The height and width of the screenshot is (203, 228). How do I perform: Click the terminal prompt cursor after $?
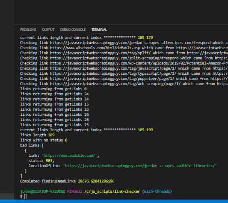point(26,197)
